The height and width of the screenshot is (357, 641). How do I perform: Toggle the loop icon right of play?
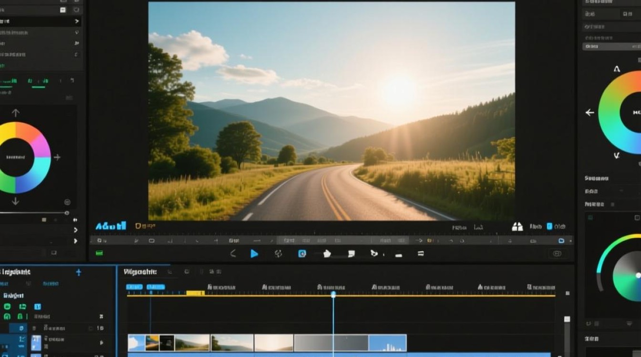pos(279,254)
